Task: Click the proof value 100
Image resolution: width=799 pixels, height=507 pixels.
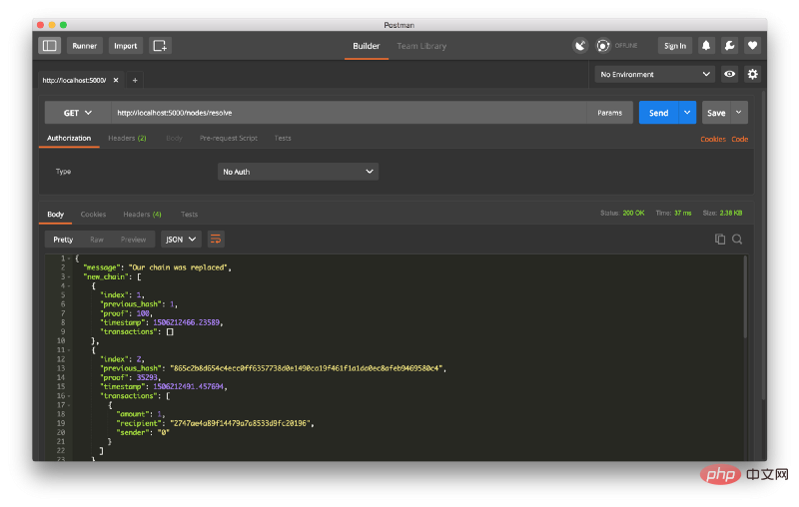Action: (x=143, y=313)
